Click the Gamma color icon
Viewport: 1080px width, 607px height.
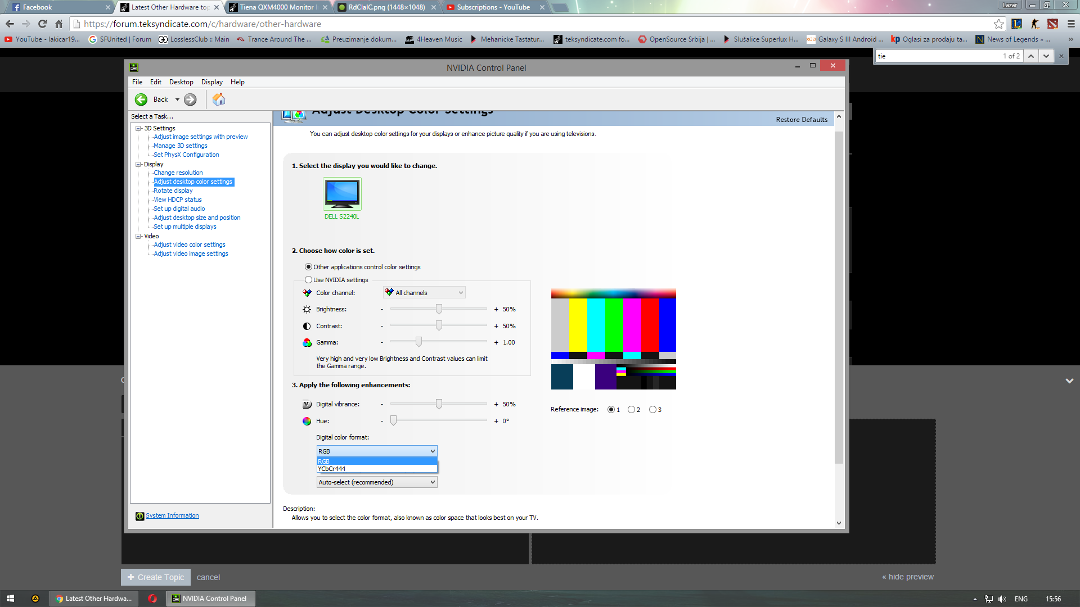(x=307, y=342)
